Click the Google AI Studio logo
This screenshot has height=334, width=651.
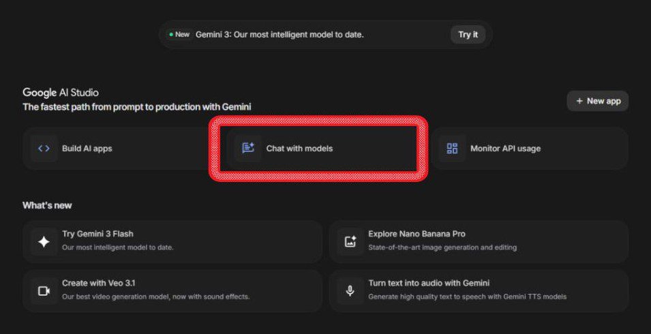61,93
